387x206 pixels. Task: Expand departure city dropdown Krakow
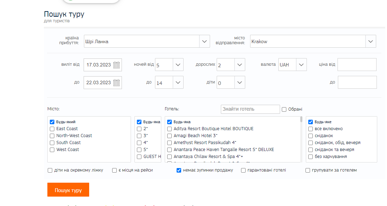[371, 41]
